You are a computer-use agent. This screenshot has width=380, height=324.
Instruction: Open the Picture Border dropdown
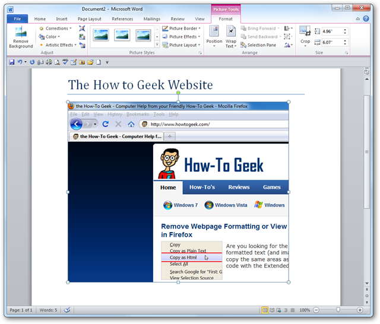pos(182,28)
